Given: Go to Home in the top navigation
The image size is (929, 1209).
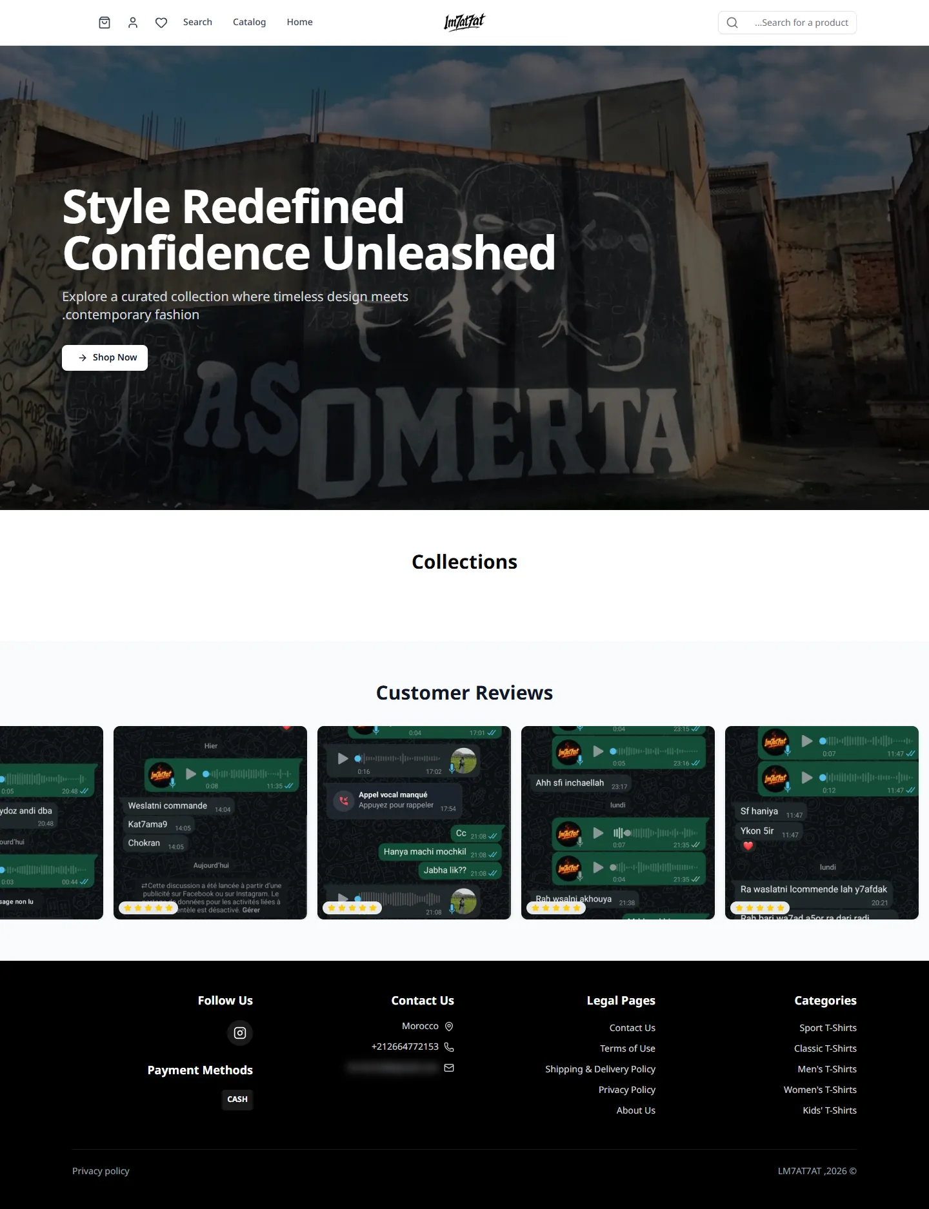Looking at the screenshot, I should [300, 22].
